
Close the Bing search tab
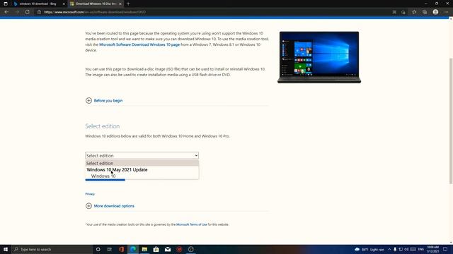64,4
